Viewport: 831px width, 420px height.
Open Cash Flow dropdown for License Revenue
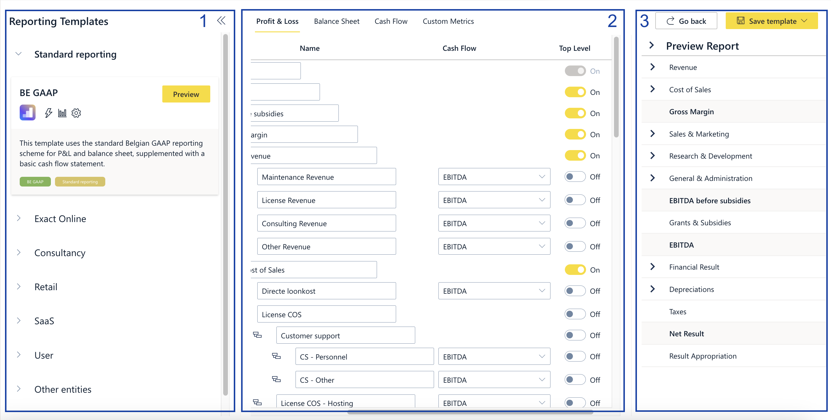coord(494,200)
